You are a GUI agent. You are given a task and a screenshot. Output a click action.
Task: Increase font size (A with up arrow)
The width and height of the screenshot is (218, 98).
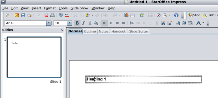click(x=163, y=23)
